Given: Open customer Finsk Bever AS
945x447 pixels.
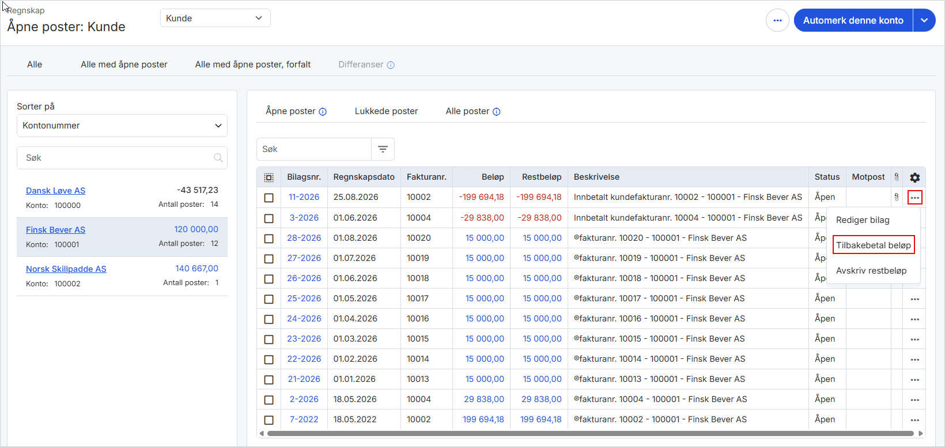Looking at the screenshot, I should [x=55, y=230].
